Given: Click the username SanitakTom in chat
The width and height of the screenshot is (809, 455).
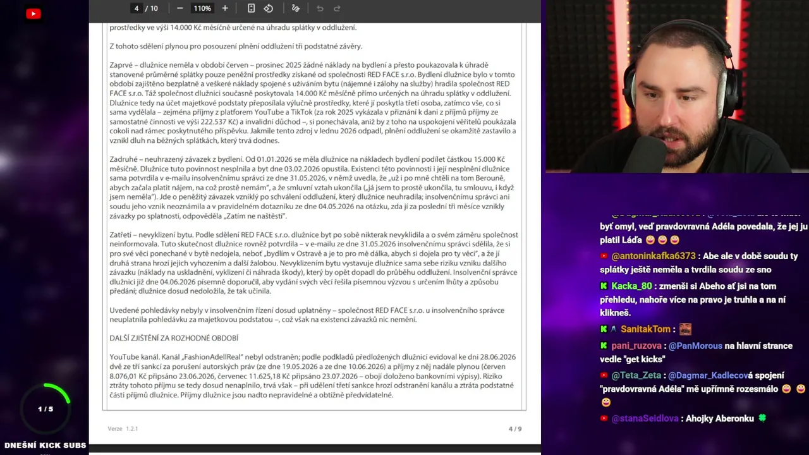Looking at the screenshot, I should click(x=645, y=329).
